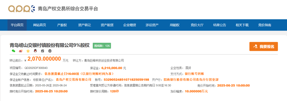
Task: Go to 用能权 in the navigation
Action: point(175,25)
